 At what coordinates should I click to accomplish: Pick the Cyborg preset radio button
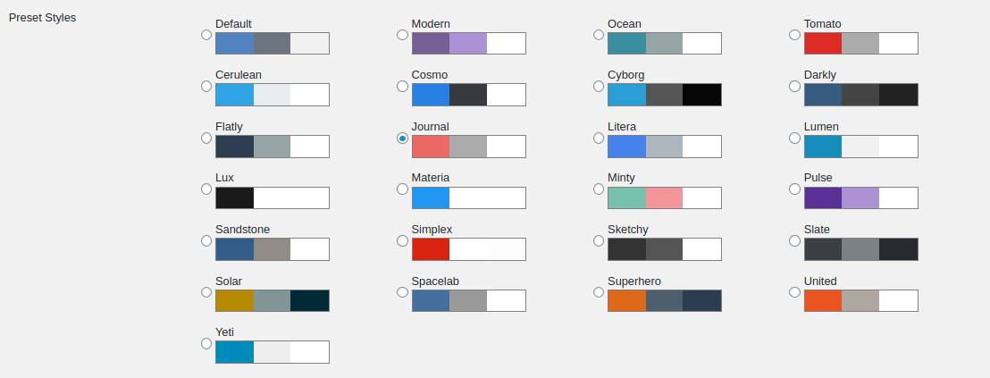coord(599,87)
